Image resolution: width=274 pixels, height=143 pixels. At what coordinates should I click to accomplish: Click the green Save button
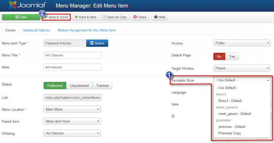click(x=21, y=17)
